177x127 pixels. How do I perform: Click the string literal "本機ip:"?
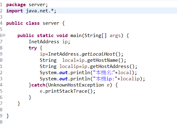(x=105, y=79)
